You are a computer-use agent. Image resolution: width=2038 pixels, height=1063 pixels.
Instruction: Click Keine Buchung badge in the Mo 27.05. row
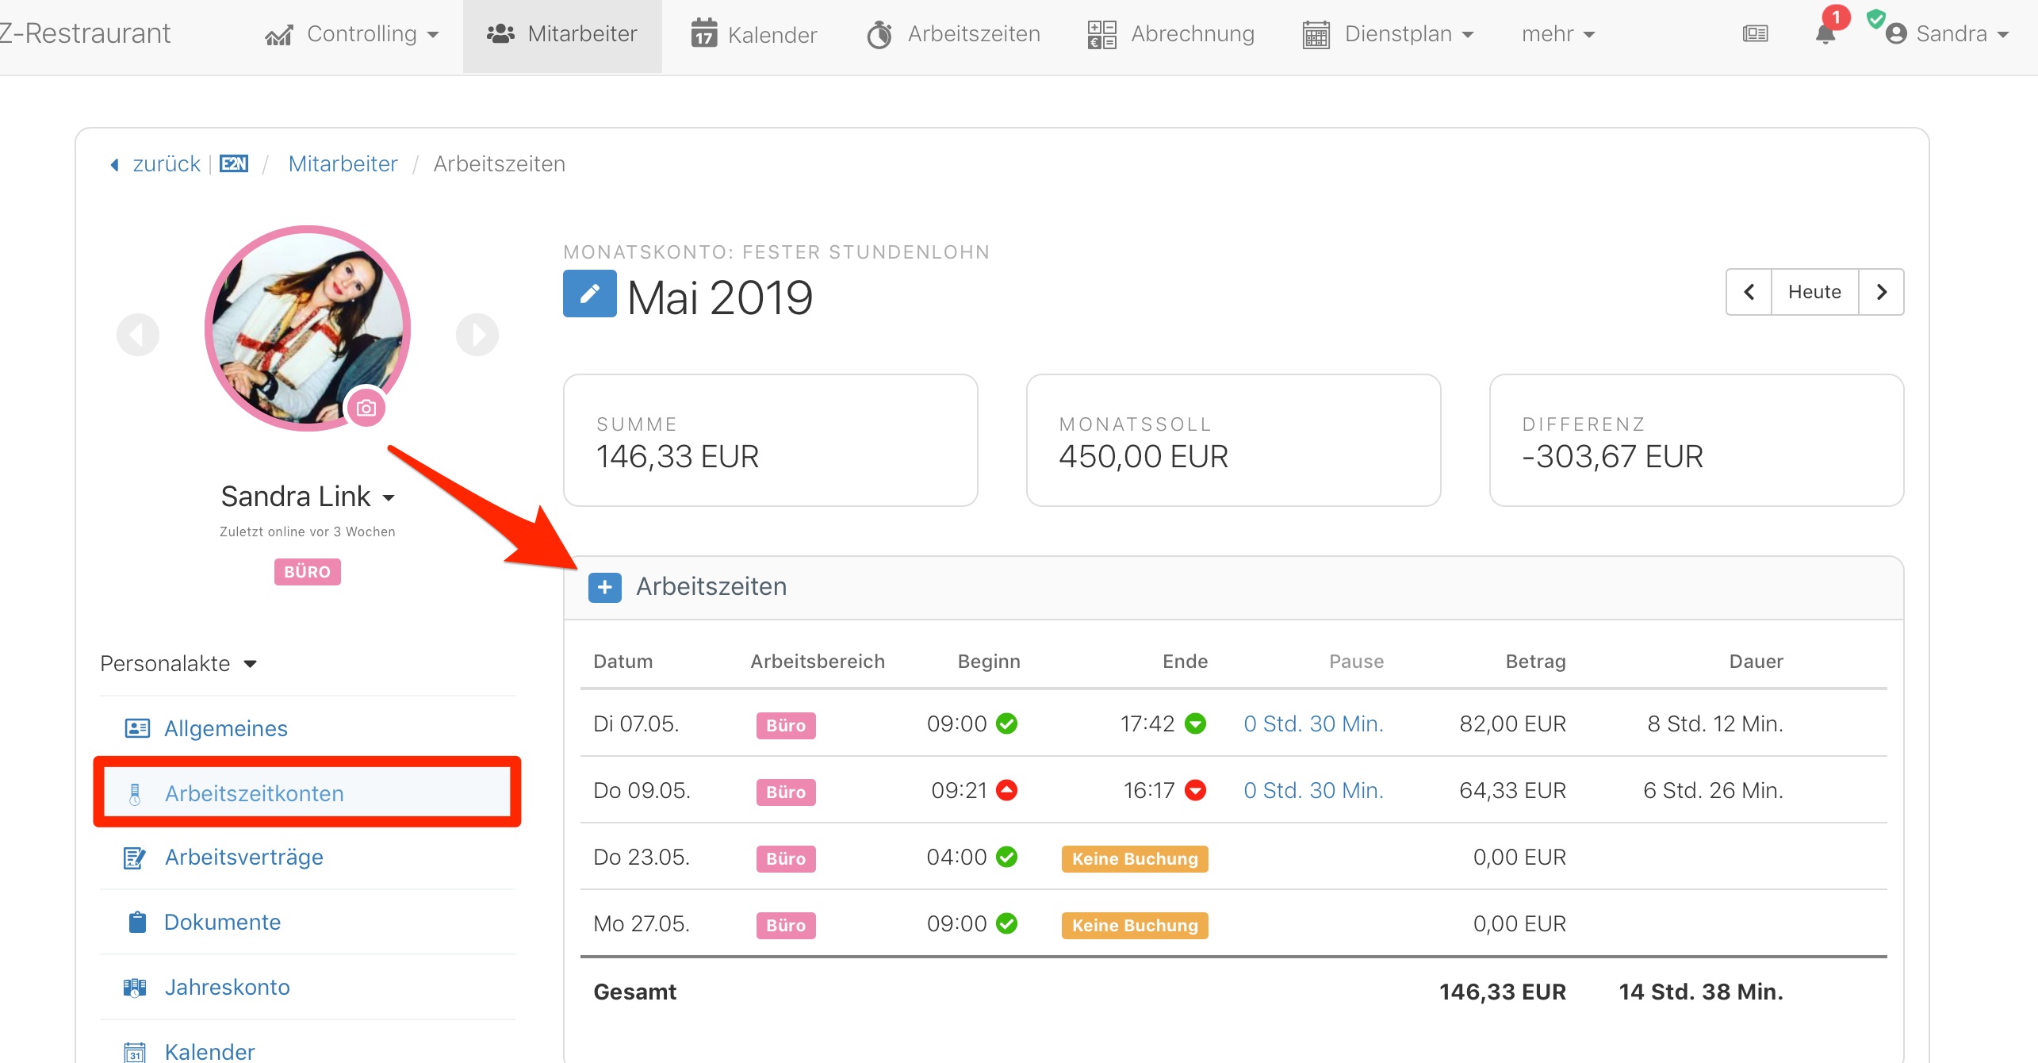(x=1135, y=925)
